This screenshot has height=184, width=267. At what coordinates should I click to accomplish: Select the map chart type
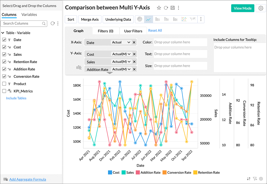pyautogui.click(x=193, y=19)
